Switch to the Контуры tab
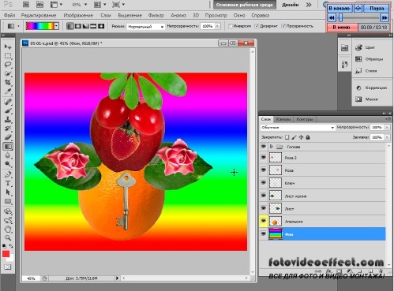The height and width of the screenshot is (291, 394). (305, 119)
